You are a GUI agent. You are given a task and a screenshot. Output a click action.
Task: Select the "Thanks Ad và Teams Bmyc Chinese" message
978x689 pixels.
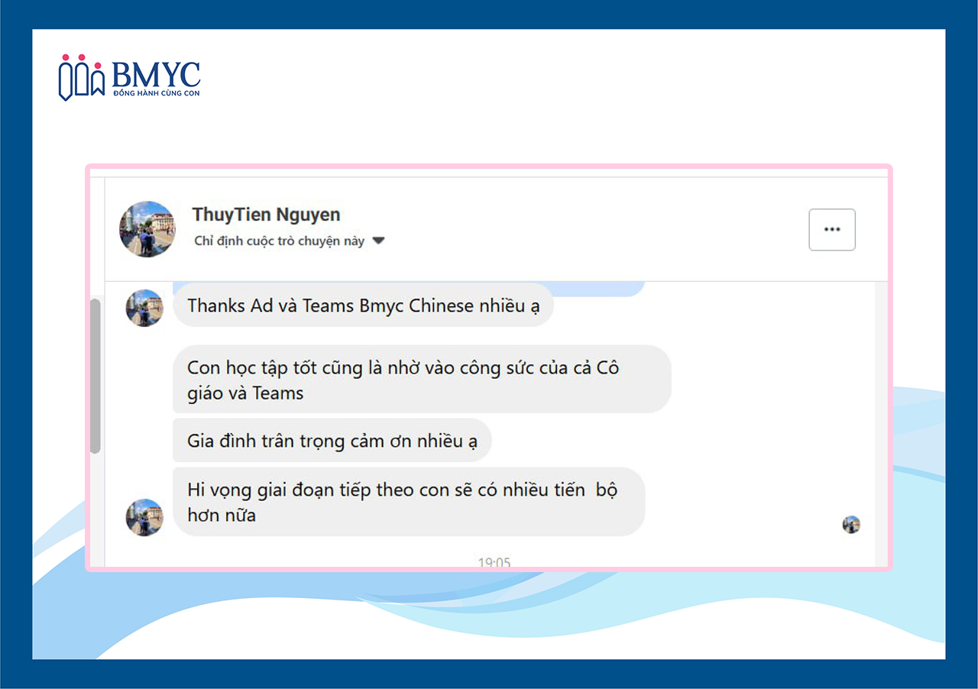[x=363, y=306]
